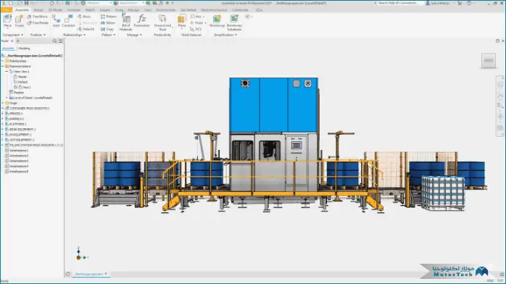Click the user account sign-in icon
Viewport: 506px width, 284px height.
click(428, 3)
